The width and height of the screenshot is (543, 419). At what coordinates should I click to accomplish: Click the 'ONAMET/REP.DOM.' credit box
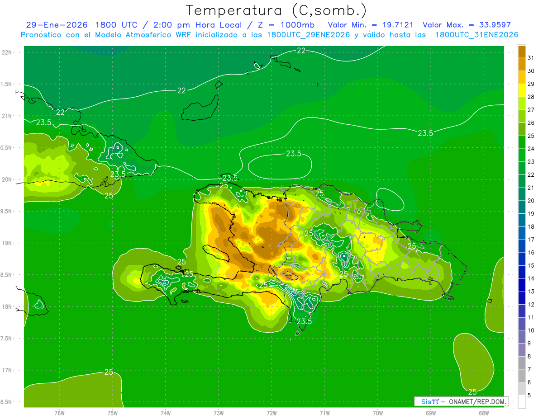[x=477, y=401]
